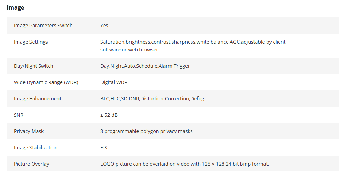346x171 pixels.
Task: Click the Image section heading
Action: [16, 8]
